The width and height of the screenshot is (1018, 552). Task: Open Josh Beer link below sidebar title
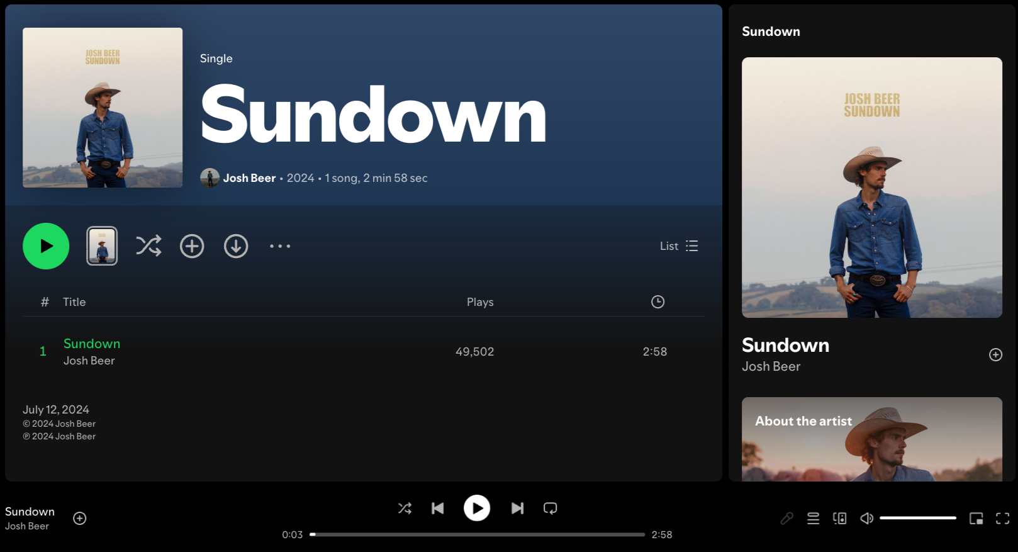[771, 366]
